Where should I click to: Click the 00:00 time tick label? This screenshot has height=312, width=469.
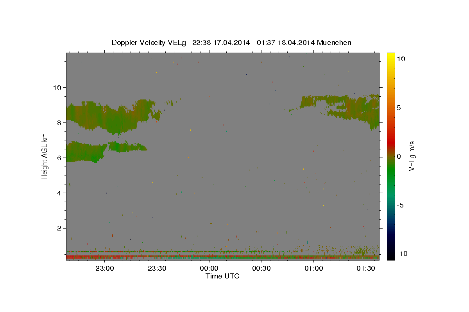[x=209, y=269]
